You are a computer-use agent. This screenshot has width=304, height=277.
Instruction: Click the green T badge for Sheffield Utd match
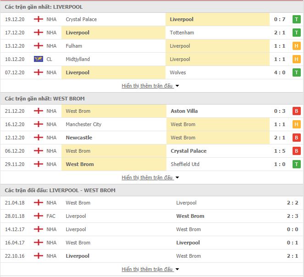point(296,164)
